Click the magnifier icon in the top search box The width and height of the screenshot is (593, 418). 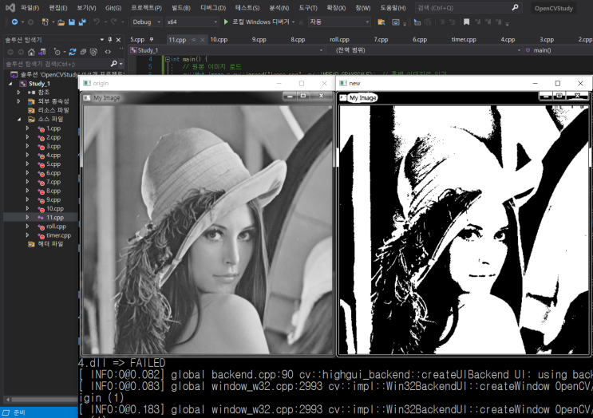(x=515, y=7)
